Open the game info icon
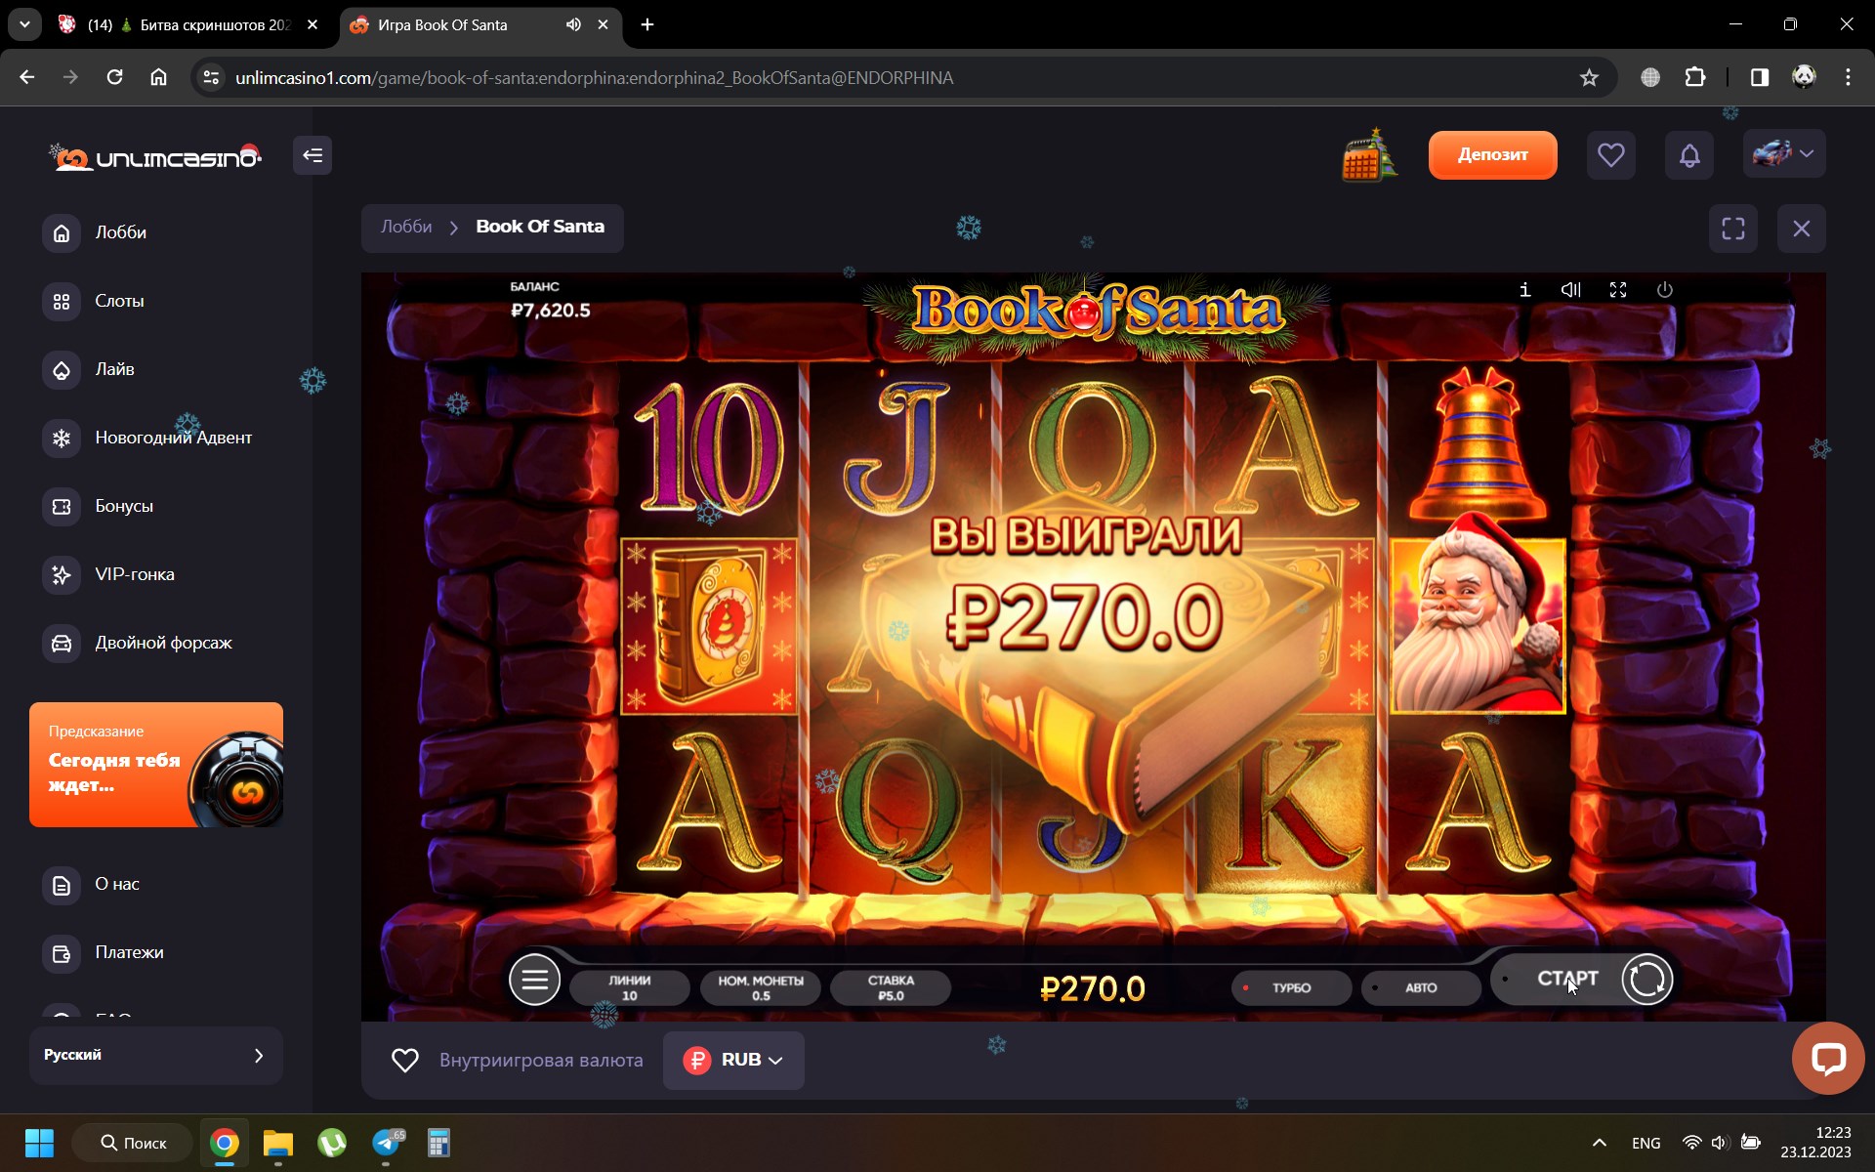 1524,290
